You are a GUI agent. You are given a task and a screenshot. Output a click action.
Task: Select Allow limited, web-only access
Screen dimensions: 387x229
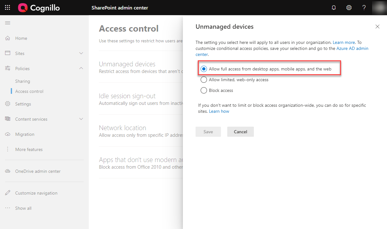click(x=204, y=80)
